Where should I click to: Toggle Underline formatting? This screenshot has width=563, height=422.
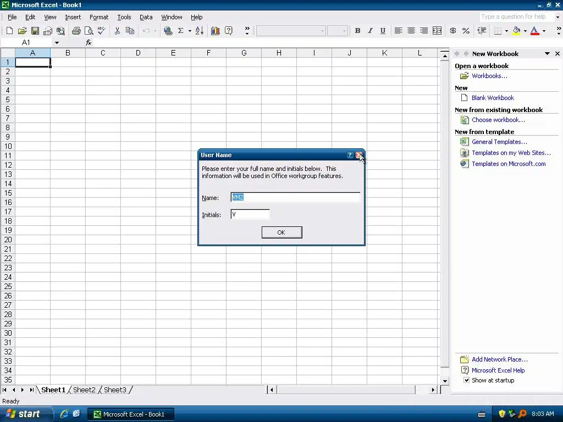(383, 31)
